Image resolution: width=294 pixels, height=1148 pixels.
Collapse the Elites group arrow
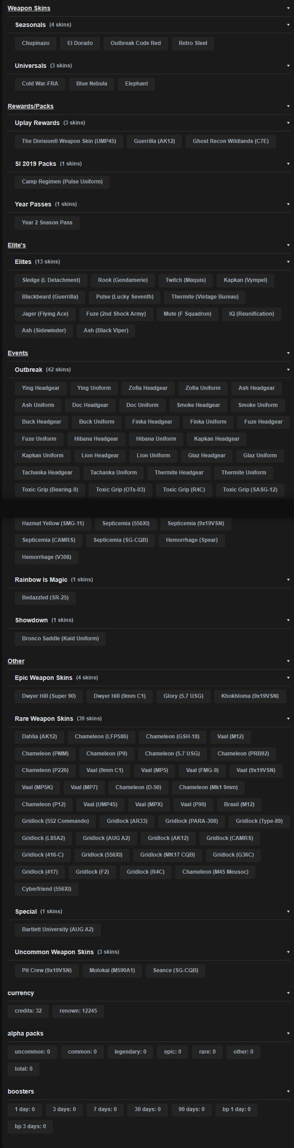(x=288, y=262)
